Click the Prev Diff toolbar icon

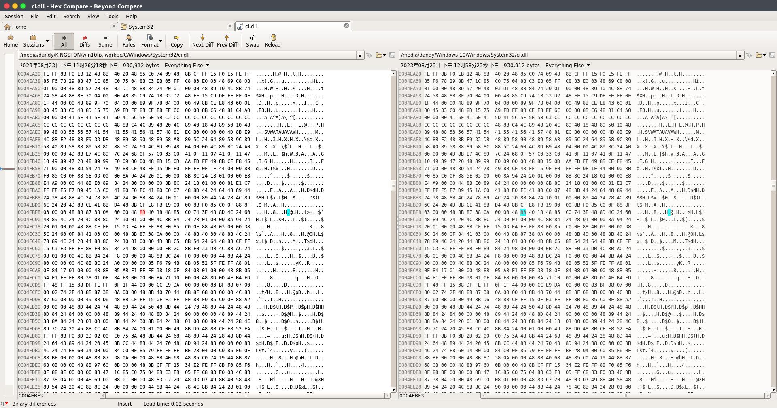coord(227,40)
